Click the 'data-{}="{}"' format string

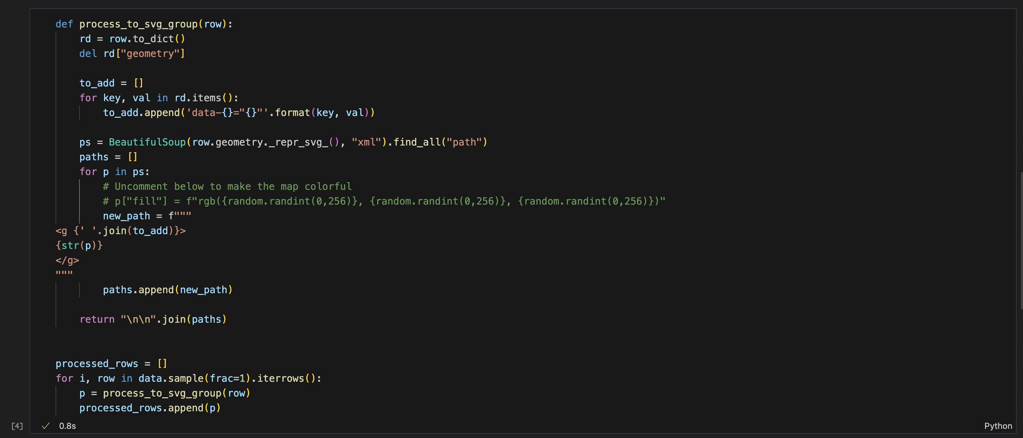[227, 113]
